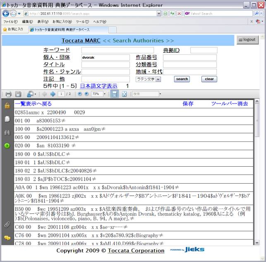266x262 pixels.
Task: Click the 分類番号 input field
Action: coord(190,65)
